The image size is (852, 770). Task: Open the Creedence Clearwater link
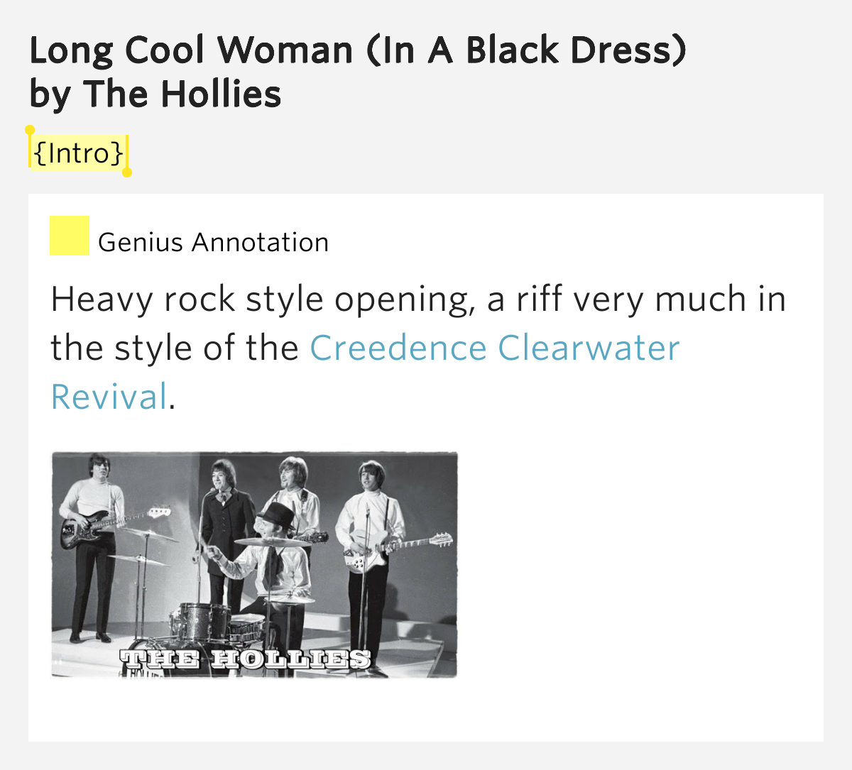coord(494,348)
